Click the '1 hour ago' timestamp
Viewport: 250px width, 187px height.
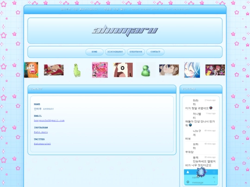(x=211, y=114)
